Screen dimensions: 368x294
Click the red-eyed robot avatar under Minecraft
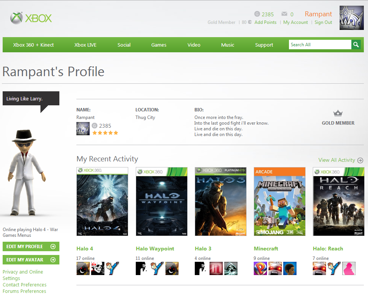[x=275, y=268]
